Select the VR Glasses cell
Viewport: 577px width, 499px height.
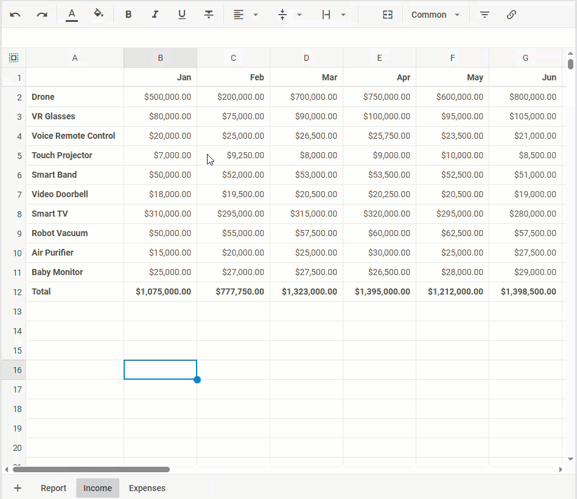tap(75, 116)
